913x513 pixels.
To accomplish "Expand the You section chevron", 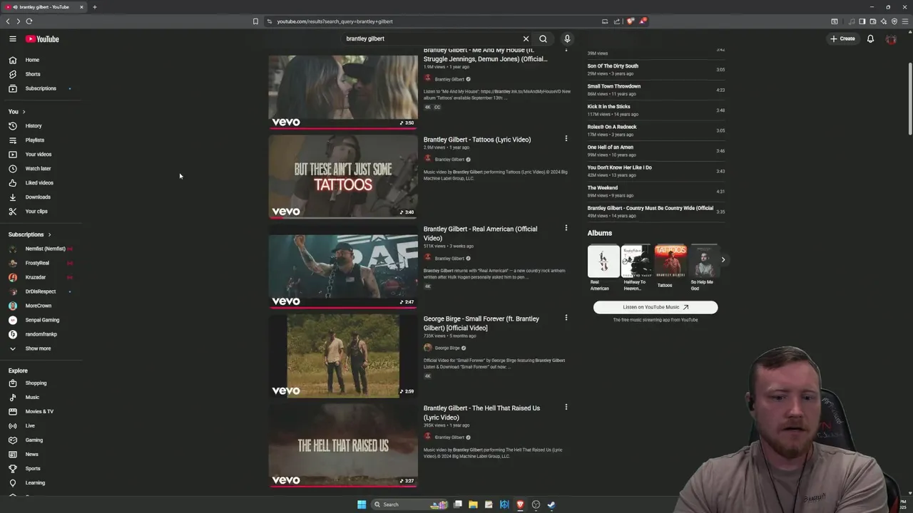I will point(24,112).
